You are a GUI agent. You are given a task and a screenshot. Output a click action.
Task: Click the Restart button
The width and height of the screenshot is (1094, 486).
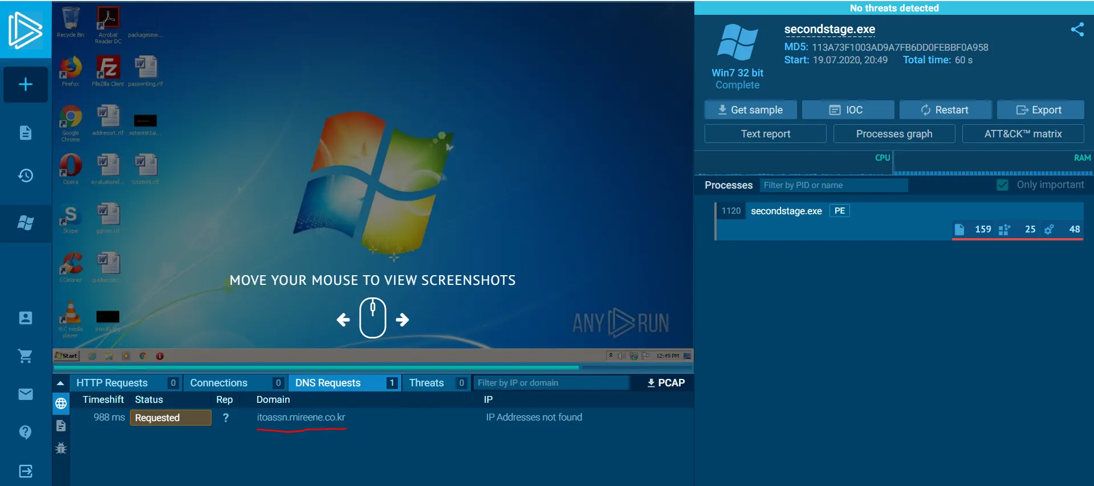click(945, 110)
